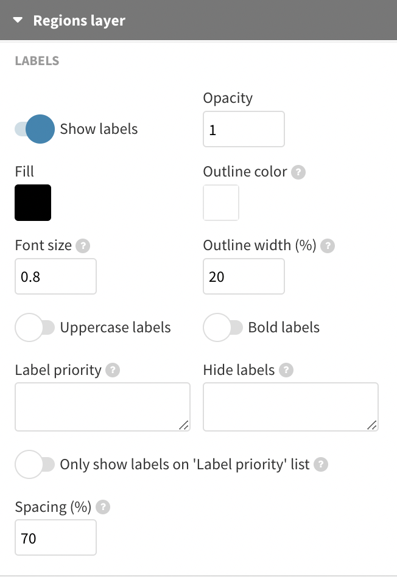Open help icon beside Hide labels
Viewport: 397px width, 577px height.
(x=286, y=370)
